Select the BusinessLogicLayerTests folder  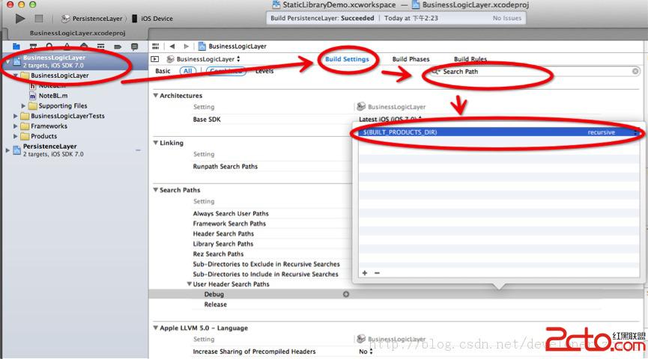click(x=67, y=116)
